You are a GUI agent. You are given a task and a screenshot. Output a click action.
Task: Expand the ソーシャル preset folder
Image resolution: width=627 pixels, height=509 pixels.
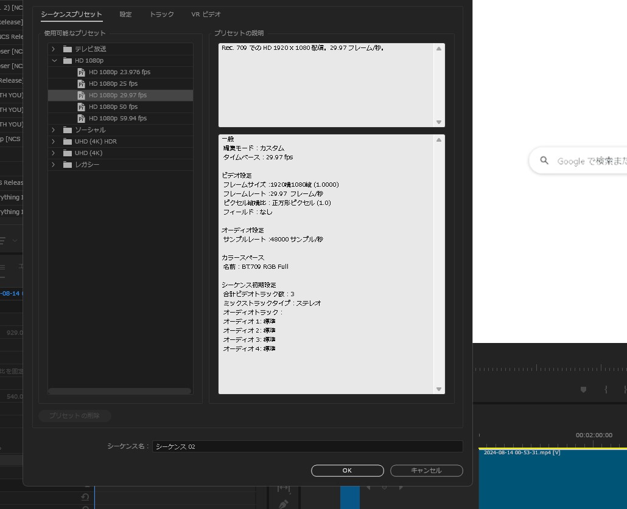pyautogui.click(x=53, y=130)
